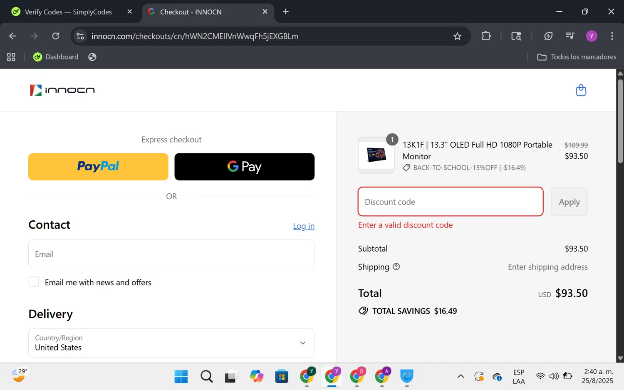View site information icon in address bar
The image size is (624, 390).
coord(80,36)
